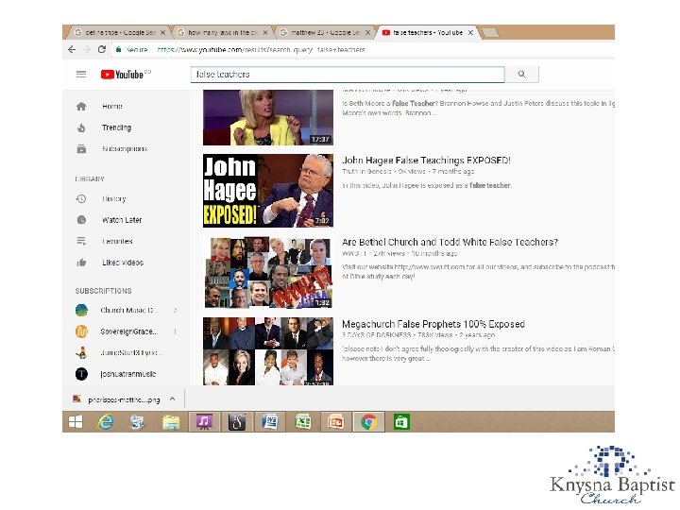Viewport: 680px width, 510px height.
Task: Click the browser forward arrow
Action: pyautogui.click(x=87, y=49)
